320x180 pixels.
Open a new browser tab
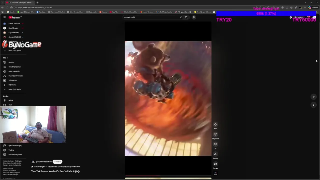37,2
